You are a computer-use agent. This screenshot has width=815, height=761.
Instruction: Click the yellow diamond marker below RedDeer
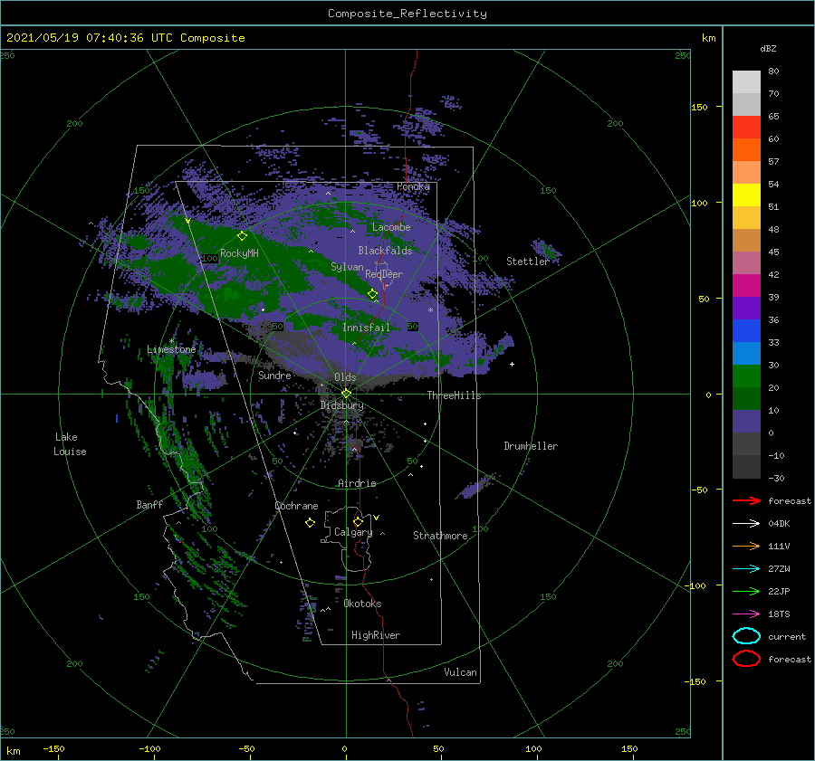click(373, 294)
